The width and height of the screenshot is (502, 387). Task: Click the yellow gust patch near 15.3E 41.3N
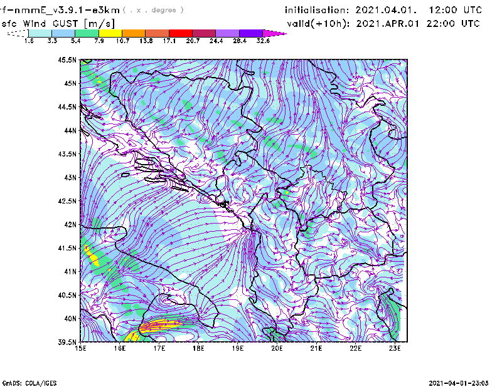click(92, 256)
